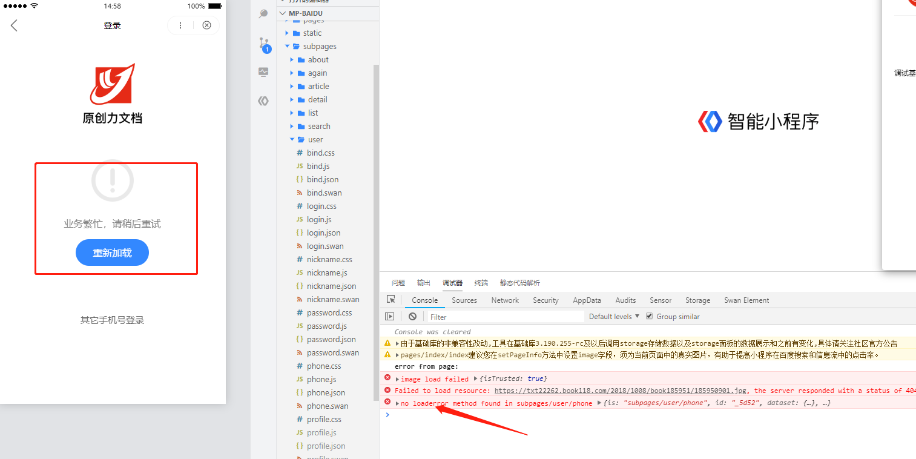The image size is (916, 459).
Task: Click the clear console icon
Action: point(412,317)
